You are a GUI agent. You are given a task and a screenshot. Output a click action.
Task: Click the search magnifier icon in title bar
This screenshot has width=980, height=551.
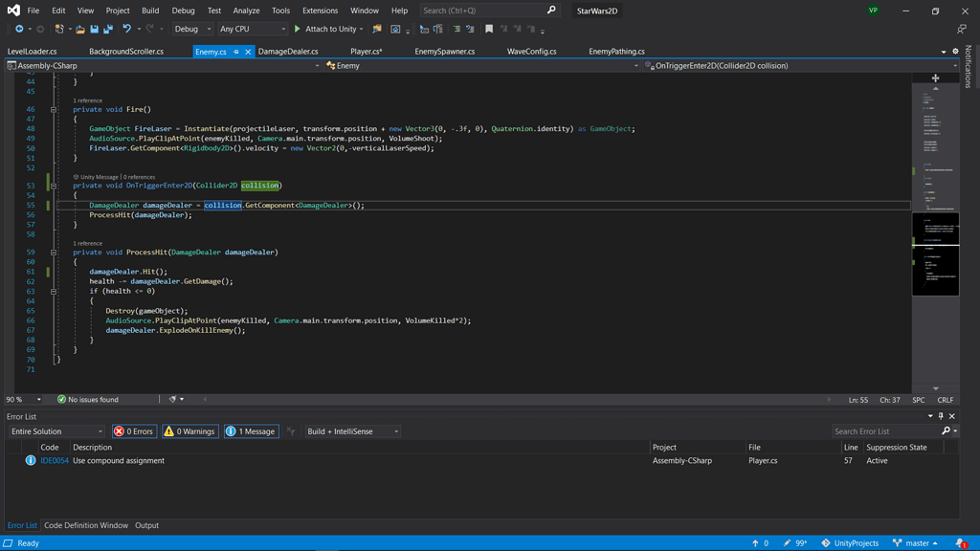point(551,10)
